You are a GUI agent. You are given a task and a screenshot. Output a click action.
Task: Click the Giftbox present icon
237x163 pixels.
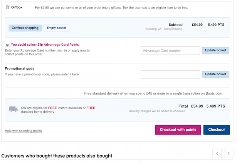coord(7,7)
